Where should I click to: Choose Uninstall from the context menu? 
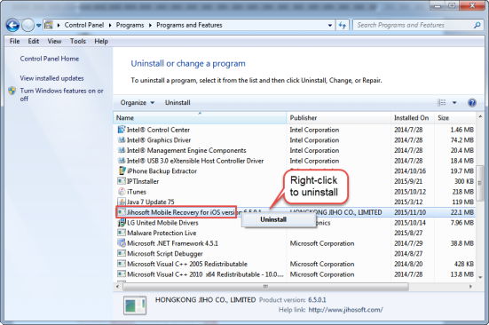point(280,219)
